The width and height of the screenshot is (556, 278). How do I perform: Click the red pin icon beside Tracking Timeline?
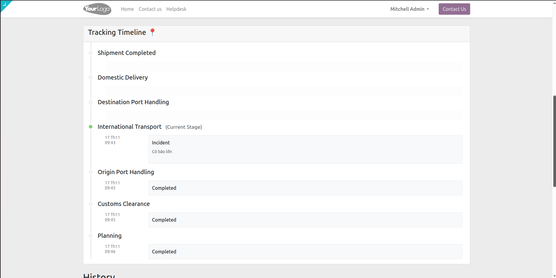coord(152,32)
